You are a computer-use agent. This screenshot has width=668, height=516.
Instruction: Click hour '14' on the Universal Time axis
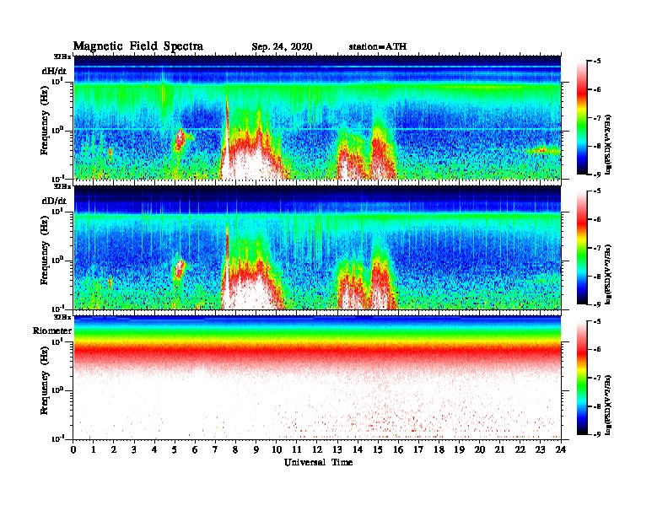click(x=358, y=450)
